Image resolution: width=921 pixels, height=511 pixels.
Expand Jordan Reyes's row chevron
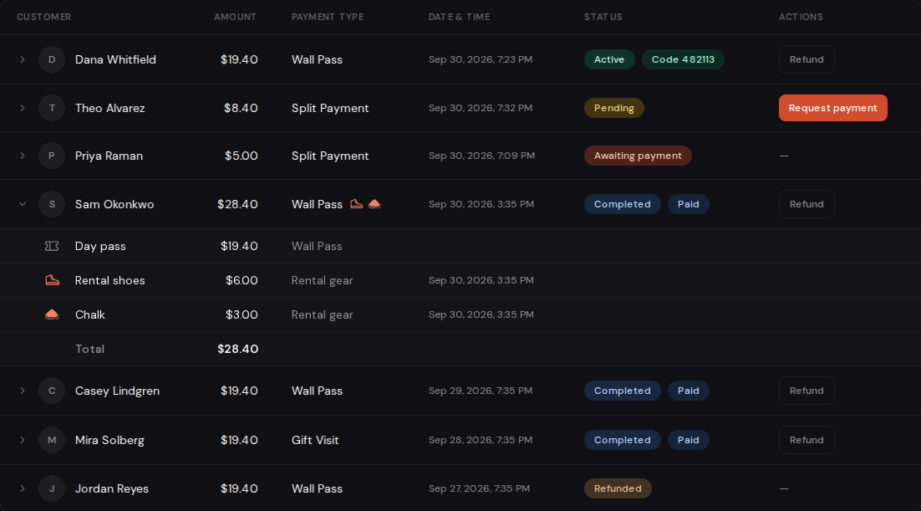(x=23, y=488)
